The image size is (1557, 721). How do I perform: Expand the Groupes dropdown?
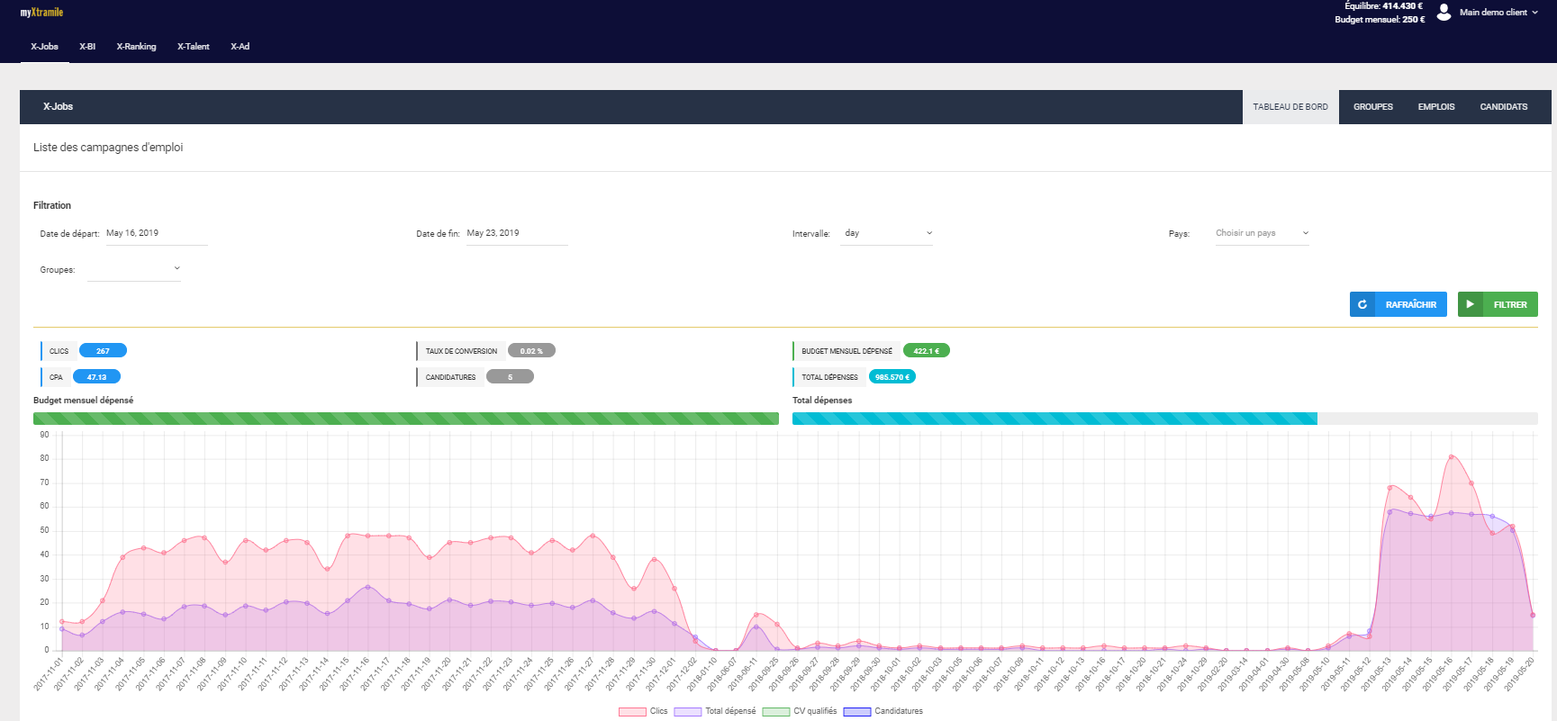tap(134, 269)
